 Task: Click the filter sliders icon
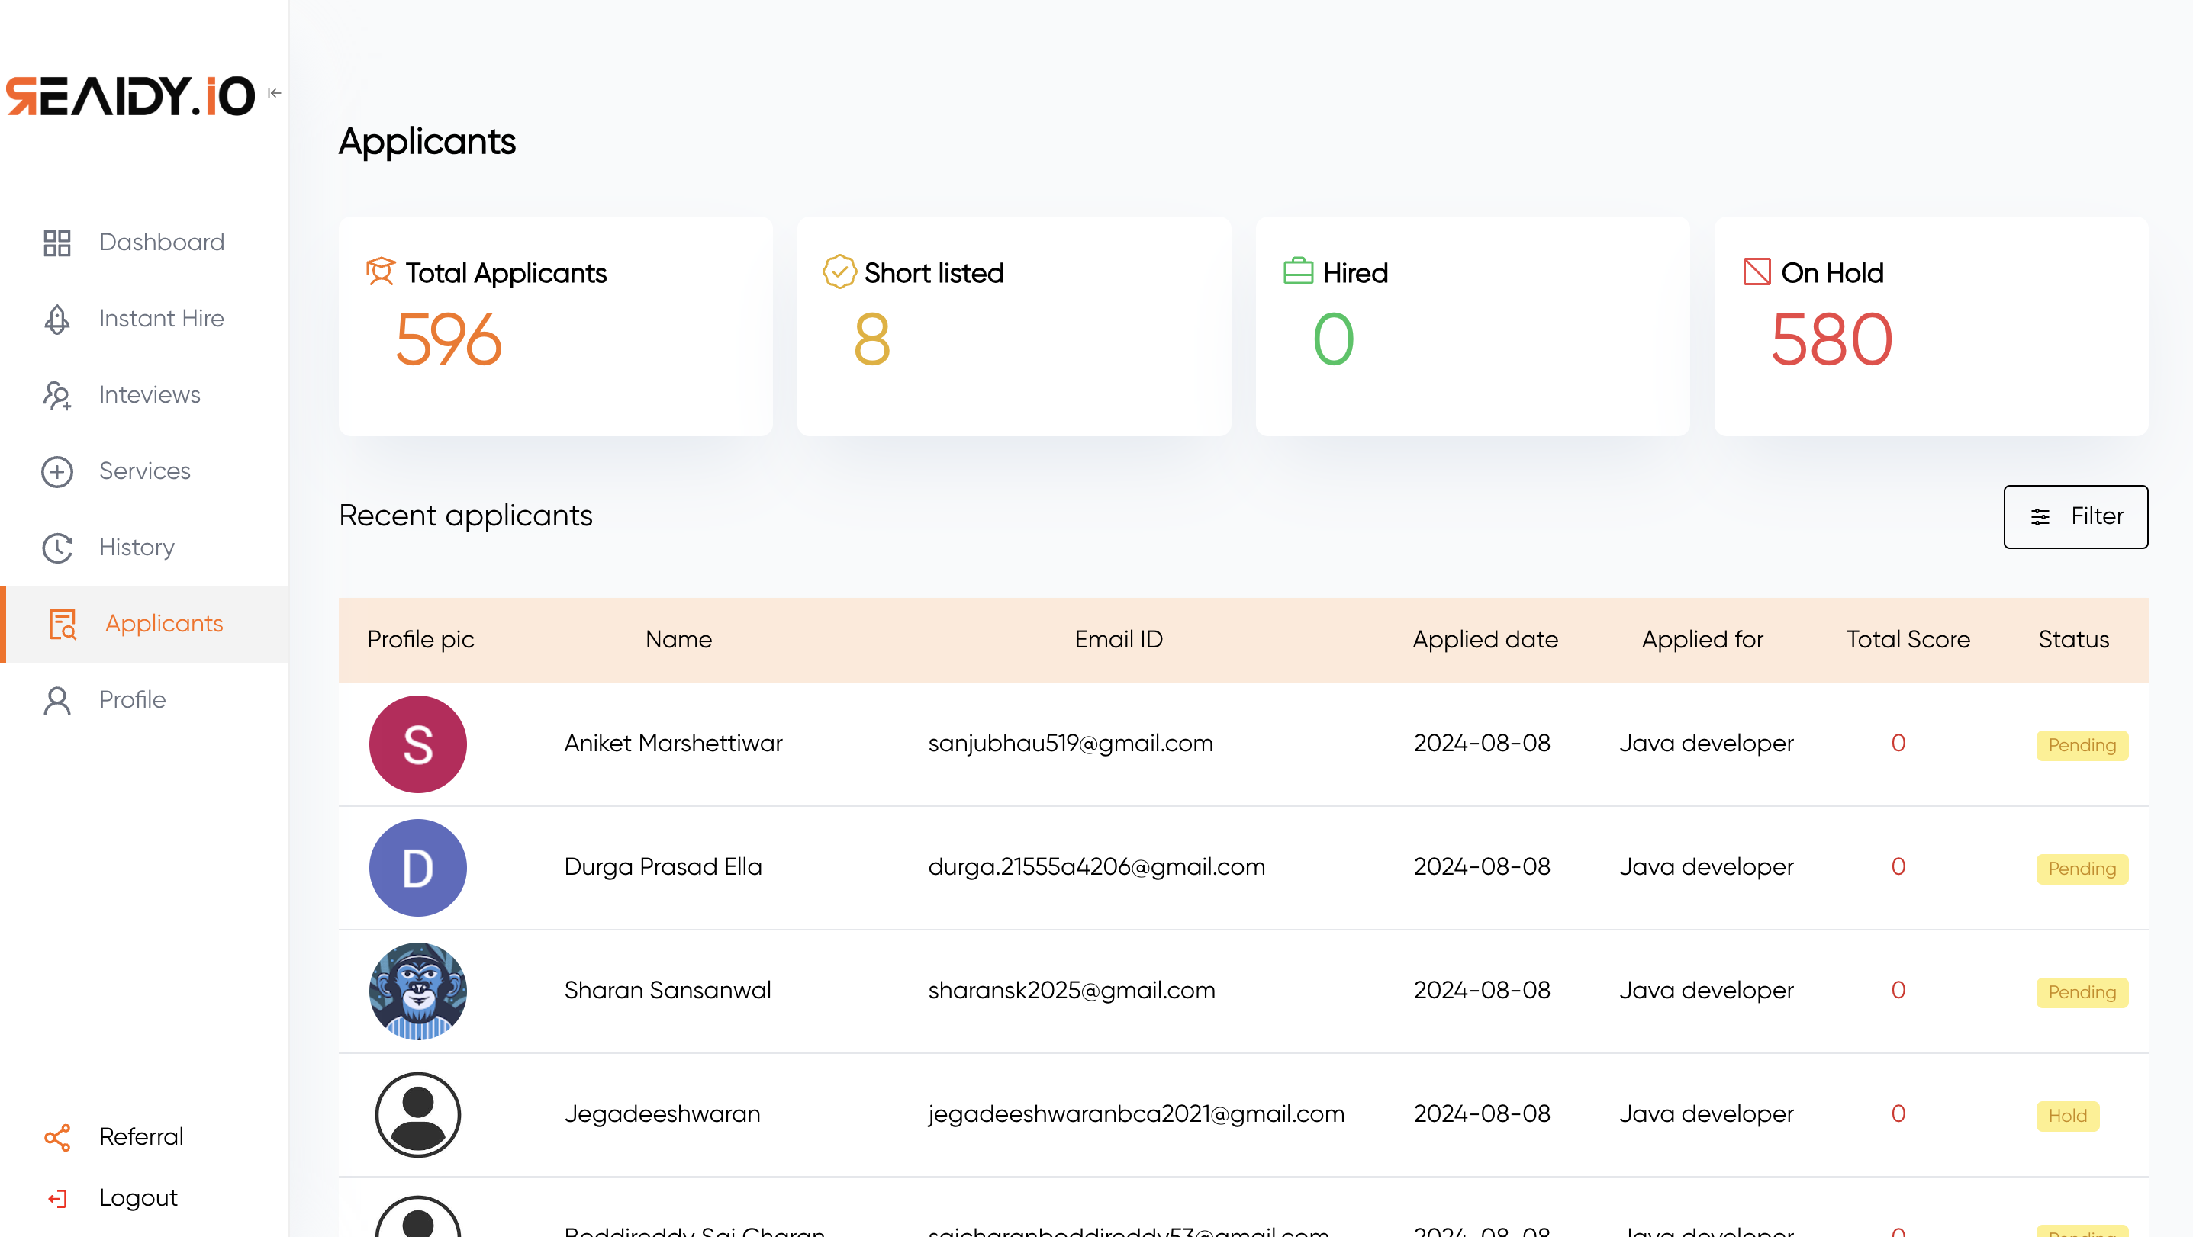2040,516
